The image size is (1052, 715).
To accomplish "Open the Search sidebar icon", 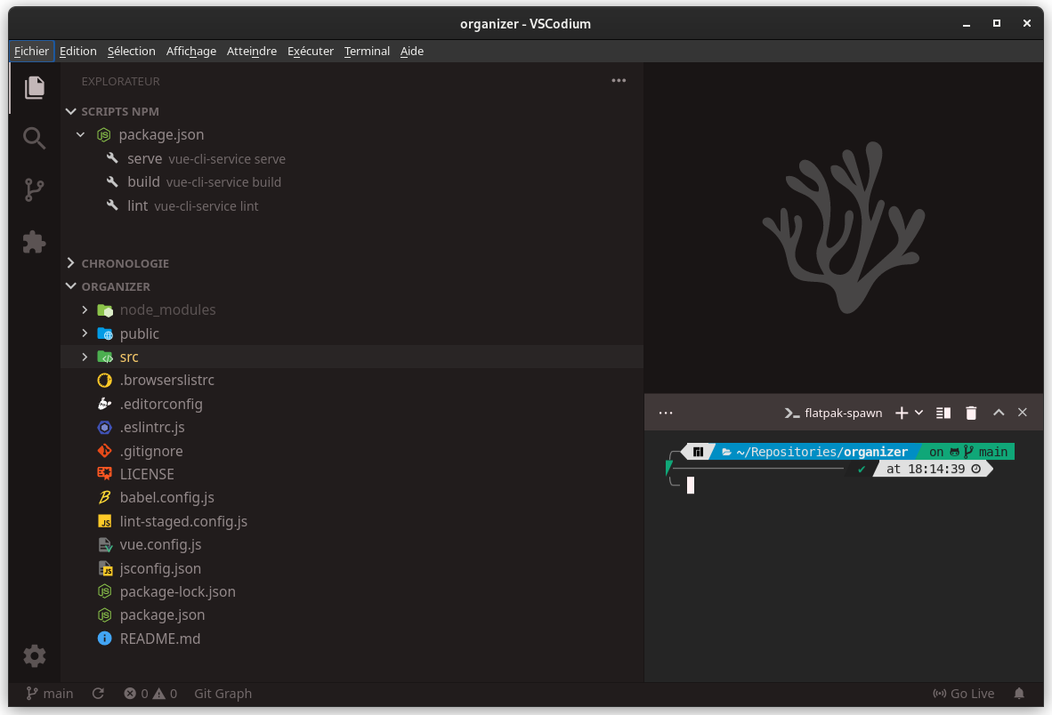I will [34, 138].
